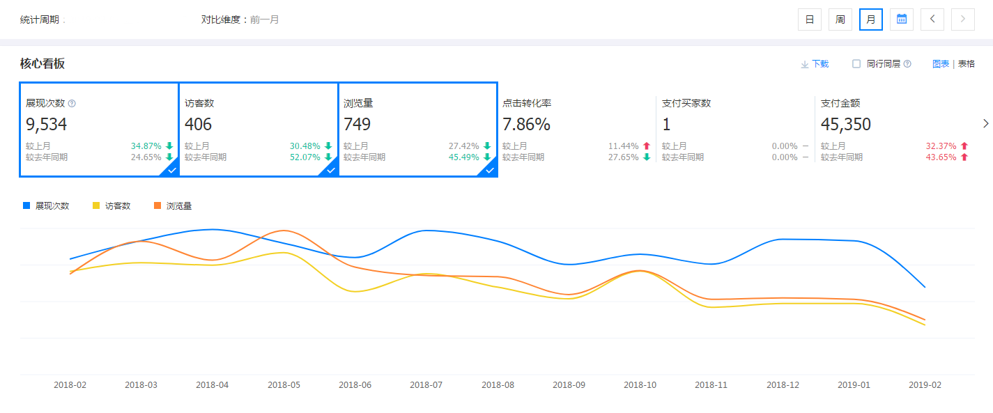Click the blue 展现次数 legend marker
This screenshot has height=413, width=993.
[x=24, y=205]
